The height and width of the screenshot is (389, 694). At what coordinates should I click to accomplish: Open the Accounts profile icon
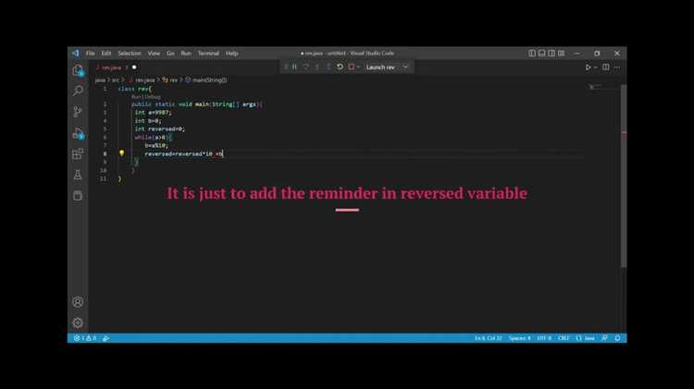(78, 302)
